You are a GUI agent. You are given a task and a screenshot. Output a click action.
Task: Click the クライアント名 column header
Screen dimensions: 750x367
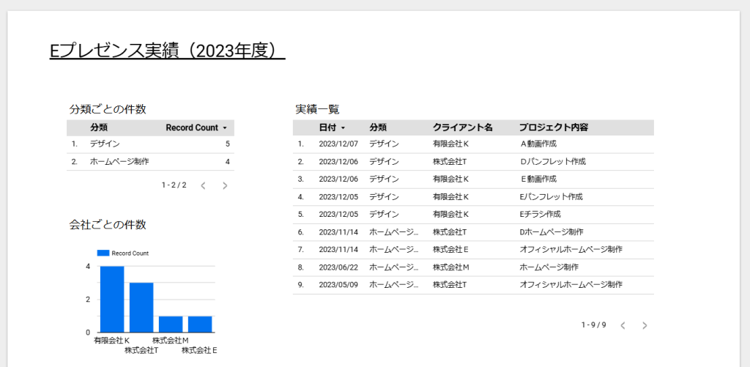tap(463, 127)
